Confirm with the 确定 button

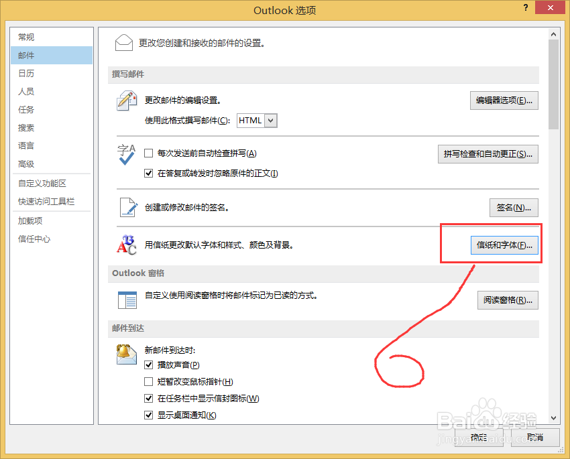point(479,438)
